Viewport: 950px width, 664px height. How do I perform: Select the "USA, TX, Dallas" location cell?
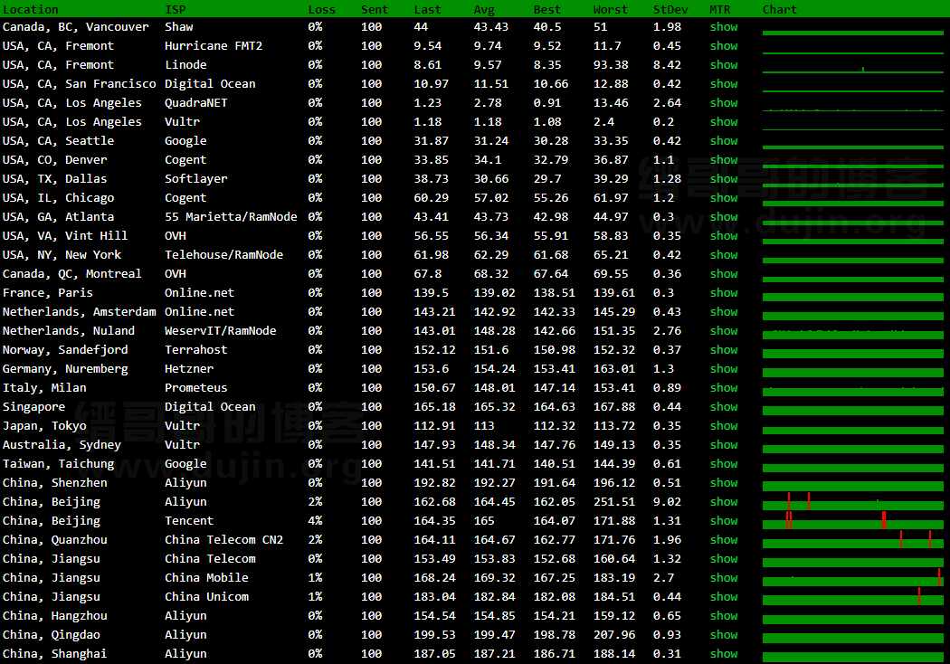(x=54, y=179)
